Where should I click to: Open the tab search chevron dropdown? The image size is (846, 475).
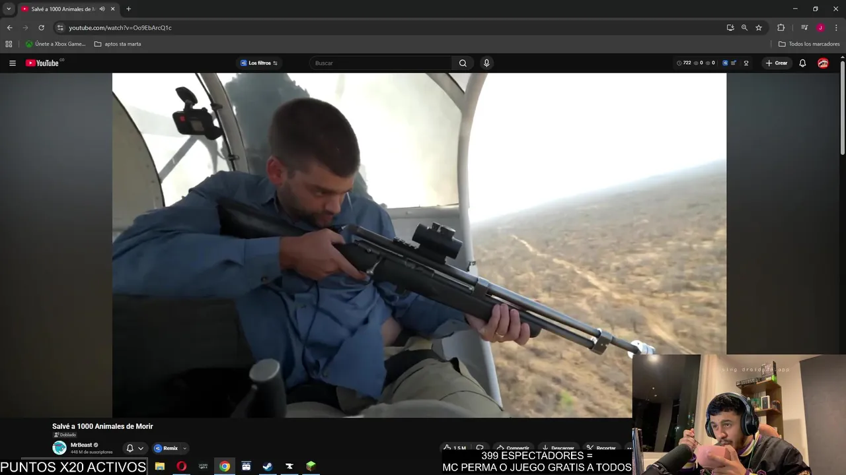click(x=9, y=9)
